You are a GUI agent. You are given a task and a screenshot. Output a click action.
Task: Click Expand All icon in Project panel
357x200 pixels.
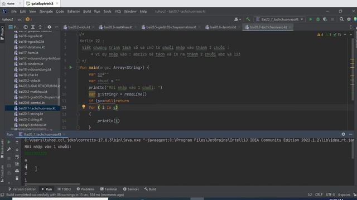point(33,27)
